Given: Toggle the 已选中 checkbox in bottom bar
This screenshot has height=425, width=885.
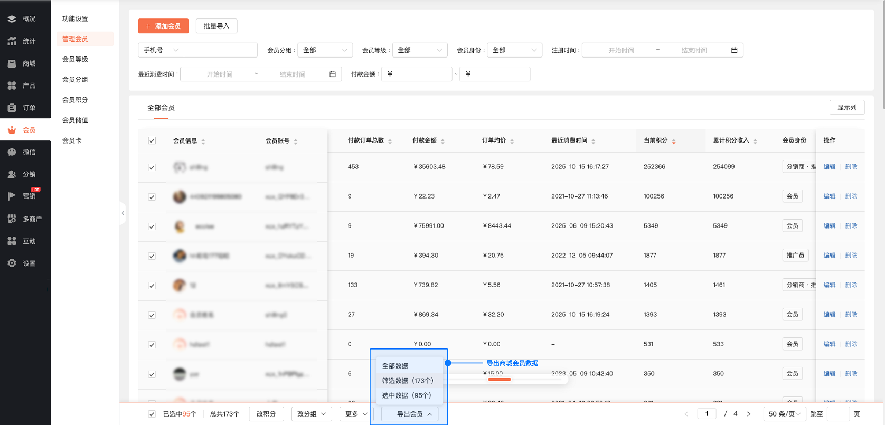Looking at the screenshot, I should [152, 414].
